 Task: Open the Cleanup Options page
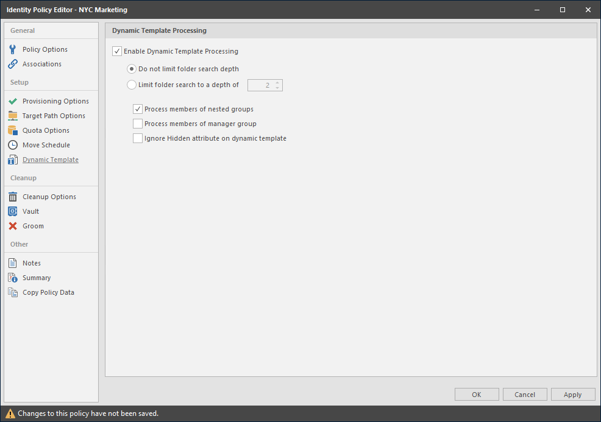click(x=49, y=197)
